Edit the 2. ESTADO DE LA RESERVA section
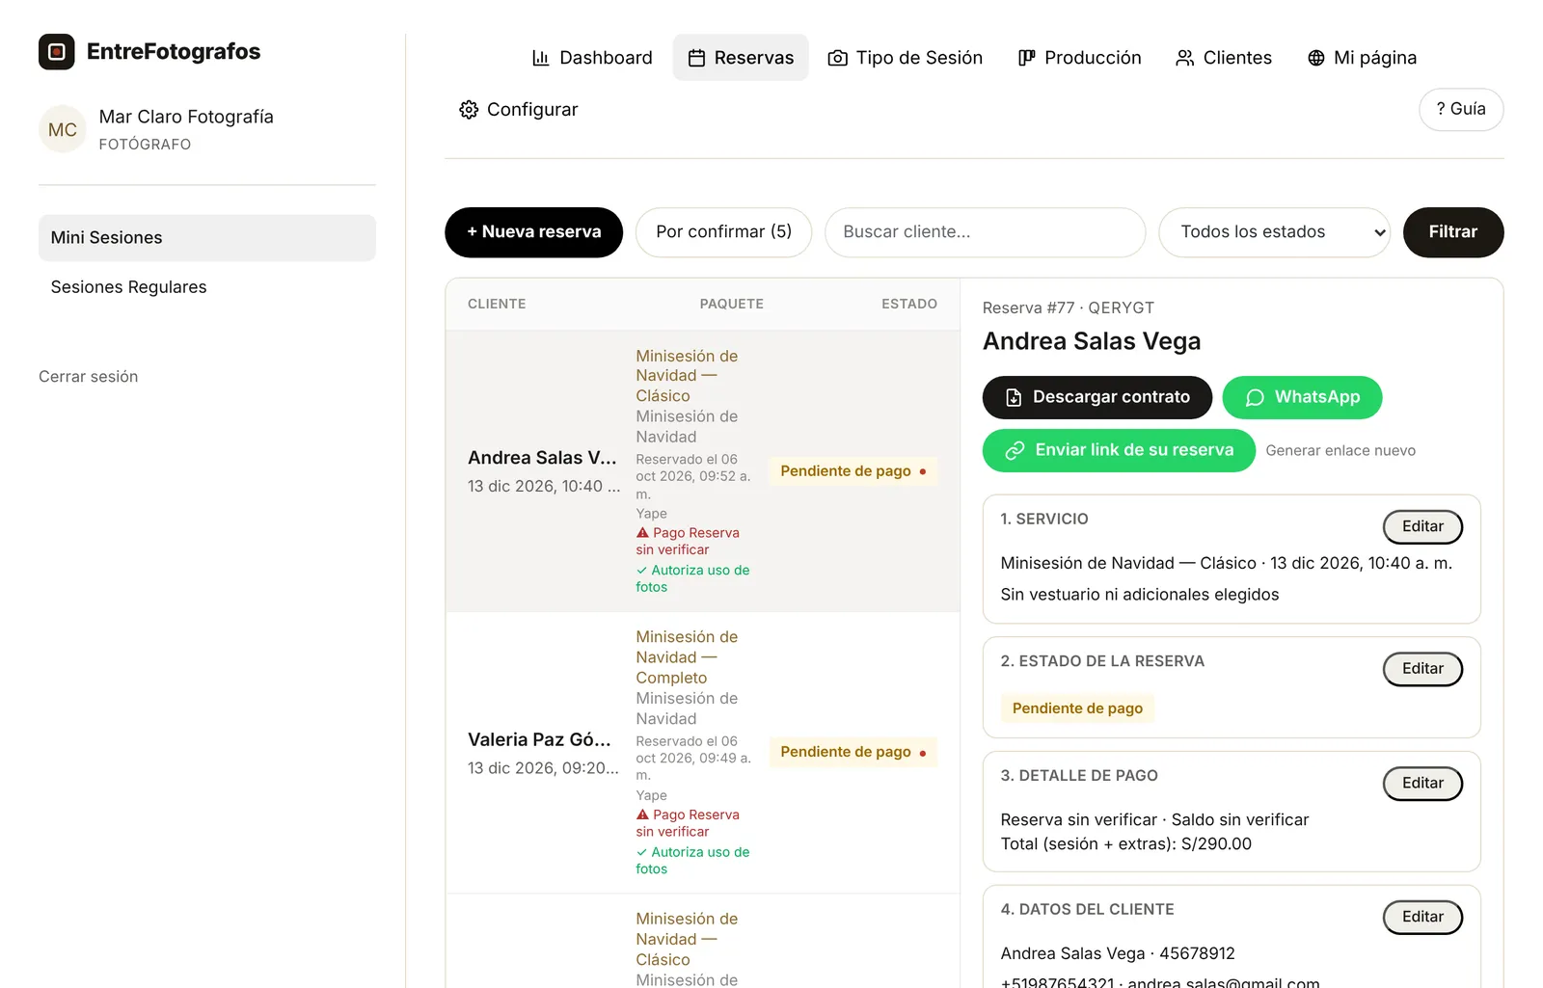The image size is (1543, 988). [1422, 669]
